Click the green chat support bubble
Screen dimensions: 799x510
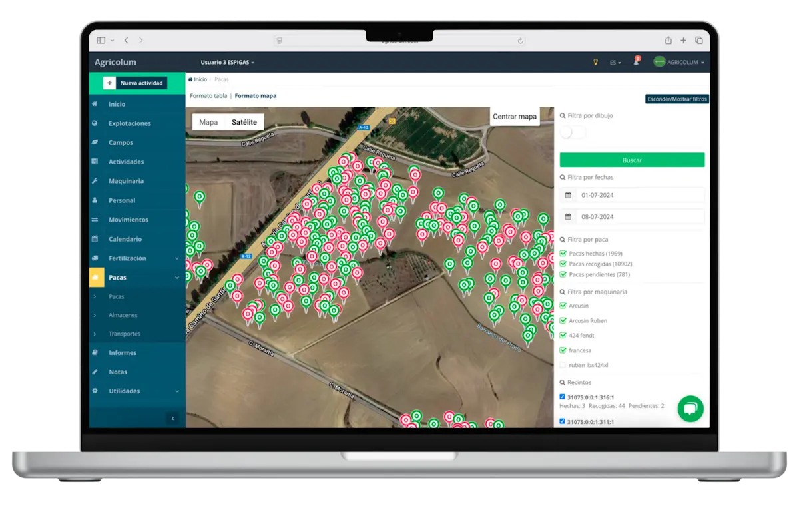[690, 409]
